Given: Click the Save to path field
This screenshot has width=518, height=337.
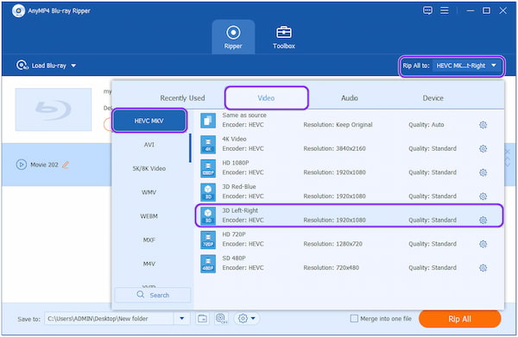Looking at the screenshot, I should [x=109, y=319].
